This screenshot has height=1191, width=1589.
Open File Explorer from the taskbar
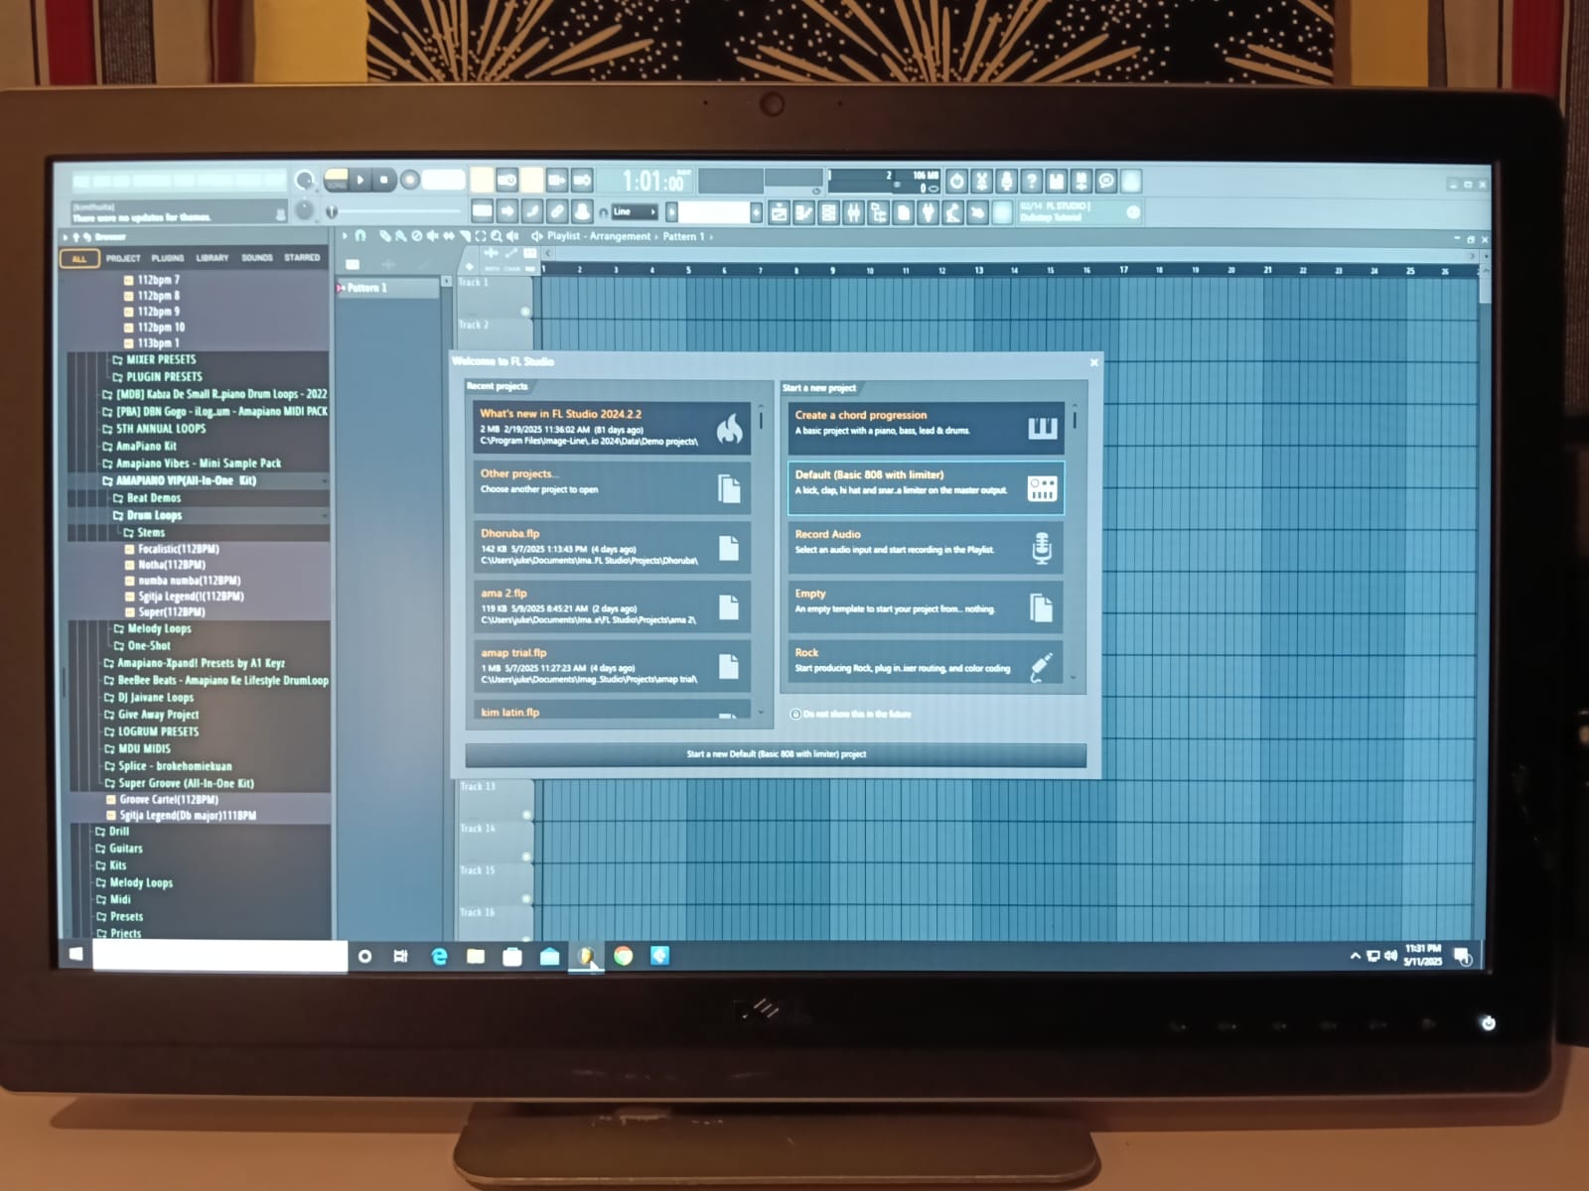click(x=476, y=956)
